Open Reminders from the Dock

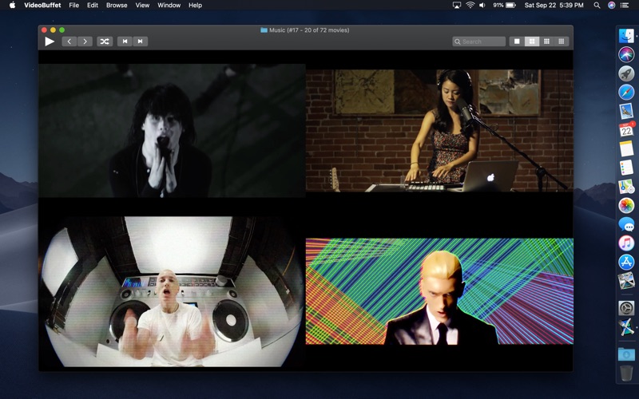[626, 168]
